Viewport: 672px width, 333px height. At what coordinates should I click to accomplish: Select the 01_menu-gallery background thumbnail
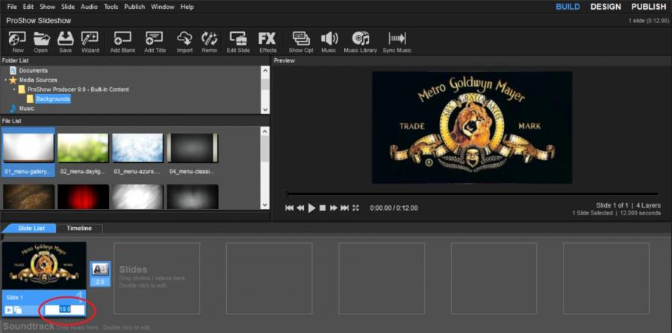(x=28, y=148)
